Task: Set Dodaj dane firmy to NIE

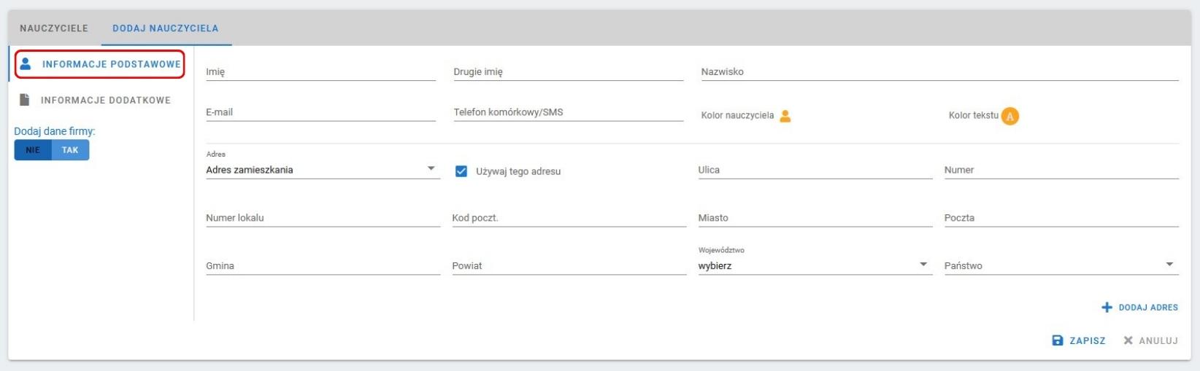Action: coord(33,150)
